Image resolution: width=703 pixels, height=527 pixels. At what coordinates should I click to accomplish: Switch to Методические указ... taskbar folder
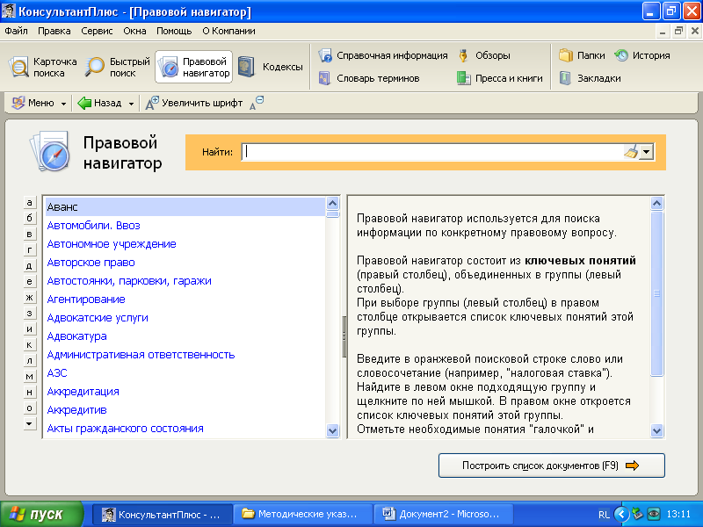point(303,514)
